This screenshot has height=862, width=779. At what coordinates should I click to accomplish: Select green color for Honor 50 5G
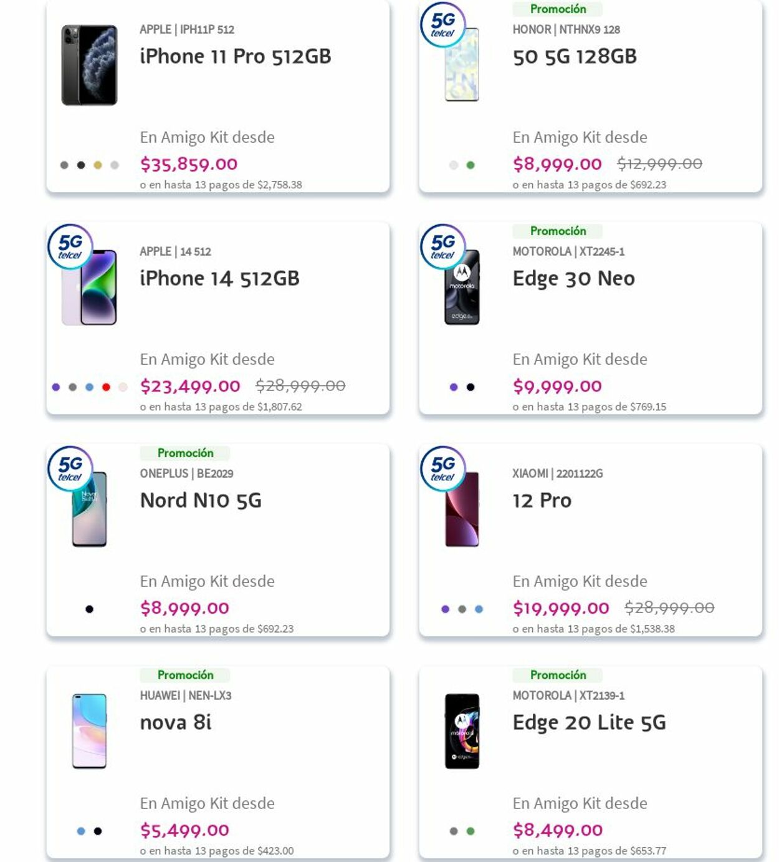471,165
